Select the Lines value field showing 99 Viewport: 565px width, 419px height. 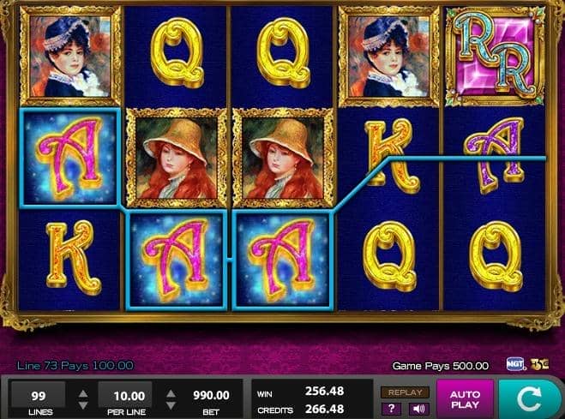click(39, 395)
